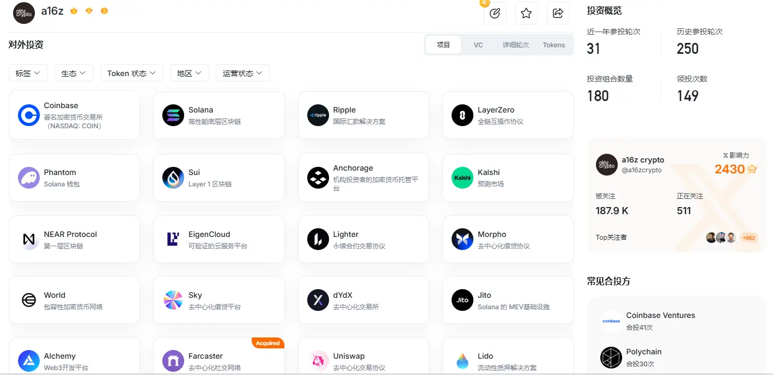Image resolution: width=773 pixels, height=375 pixels.
Task: Expand the 地区 filter dropdown
Action: pyautogui.click(x=189, y=72)
